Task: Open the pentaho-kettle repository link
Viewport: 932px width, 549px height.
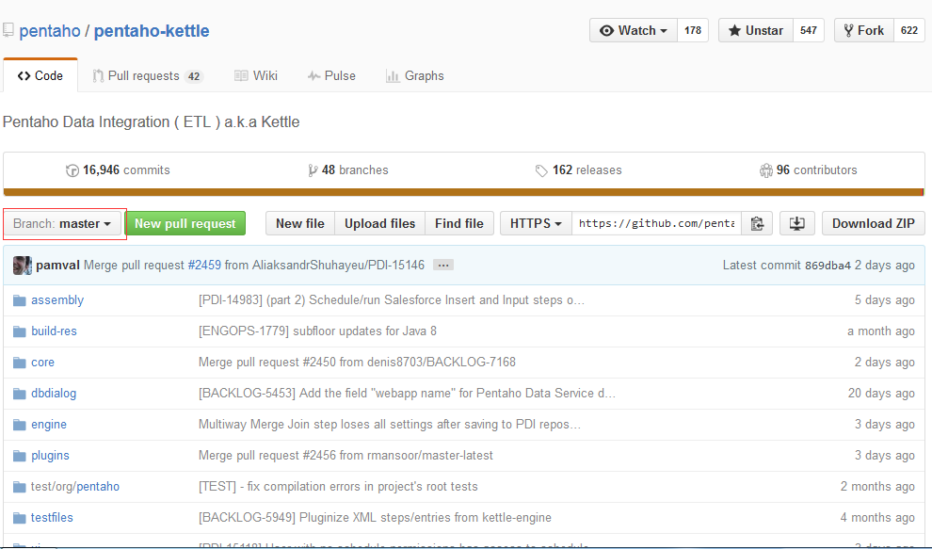Action: point(152,31)
